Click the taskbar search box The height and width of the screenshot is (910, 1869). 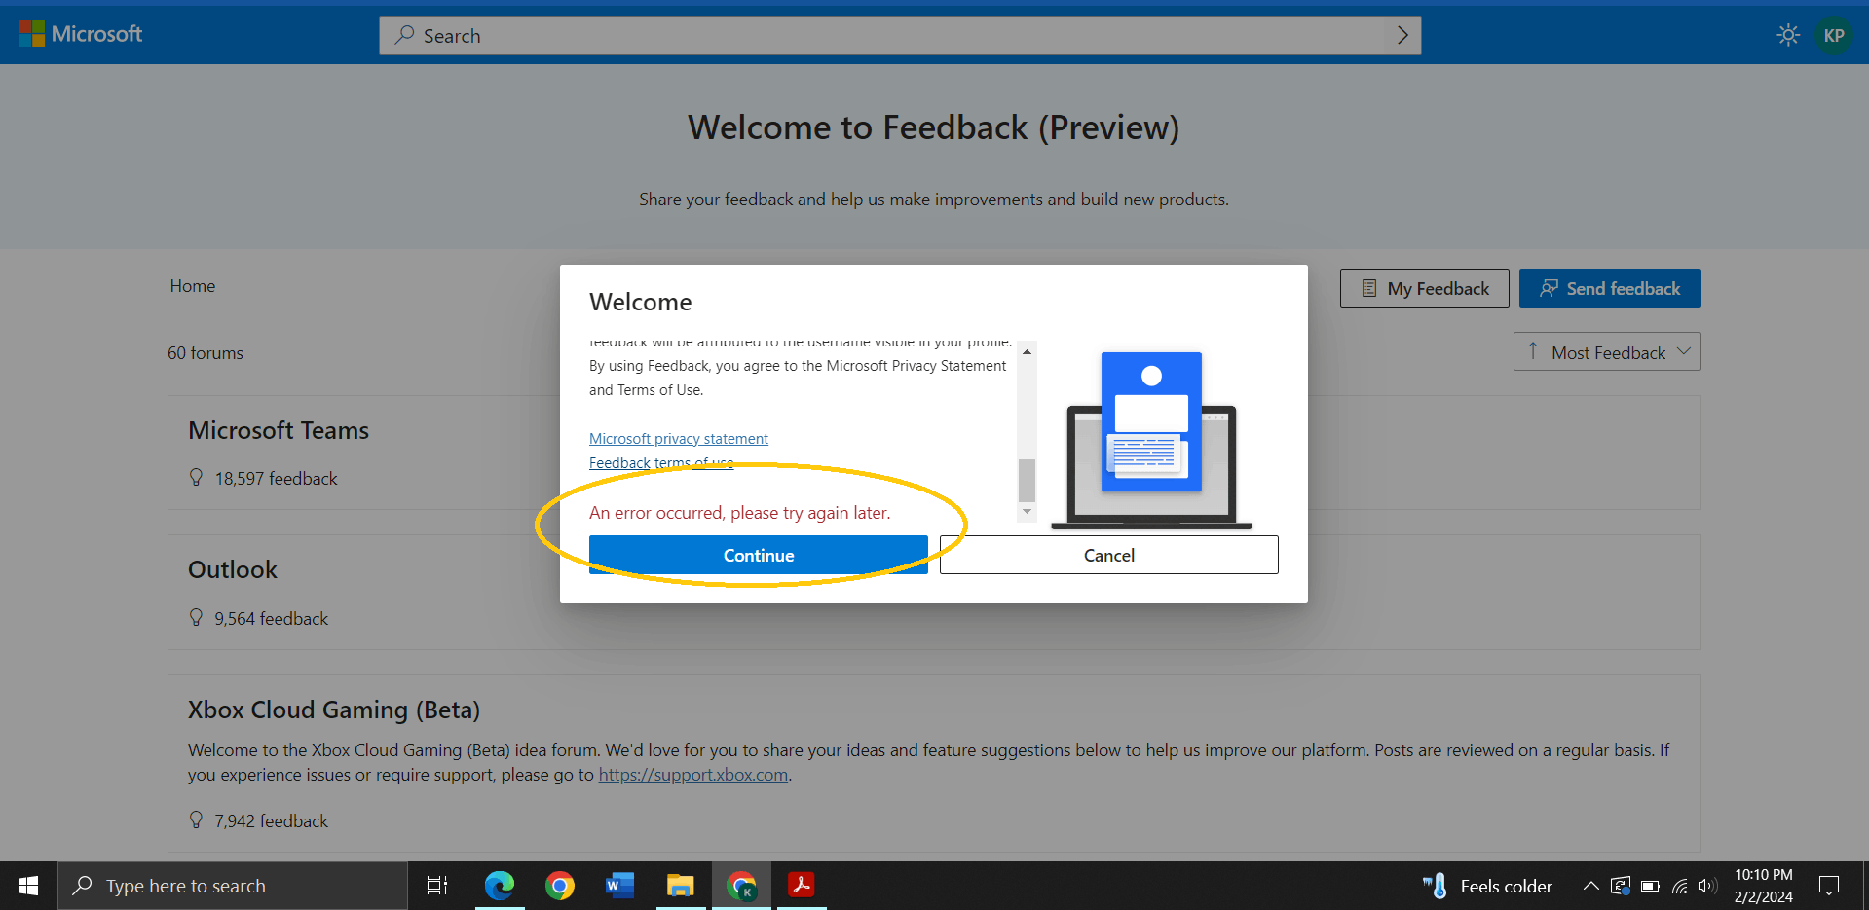point(233,886)
